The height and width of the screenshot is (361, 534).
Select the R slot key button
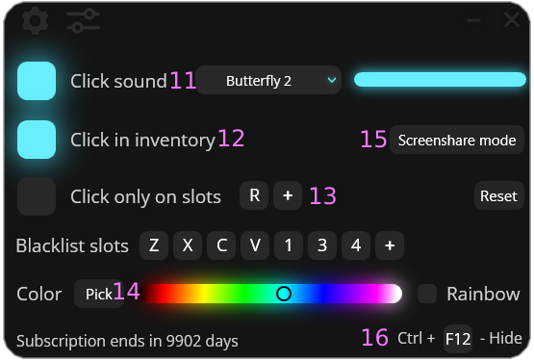pyautogui.click(x=254, y=195)
